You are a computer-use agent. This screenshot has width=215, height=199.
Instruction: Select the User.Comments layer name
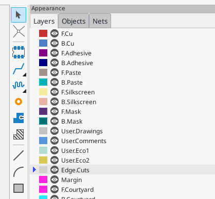pos(84,141)
